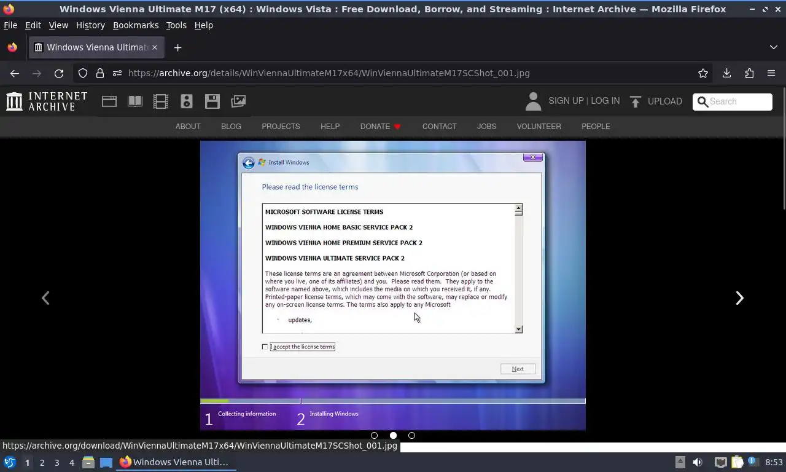This screenshot has width=786, height=472.
Task: Open the History menu
Action: [x=90, y=25]
